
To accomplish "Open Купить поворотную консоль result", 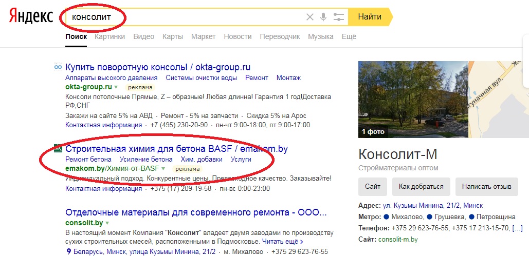I will click(x=158, y=67).
